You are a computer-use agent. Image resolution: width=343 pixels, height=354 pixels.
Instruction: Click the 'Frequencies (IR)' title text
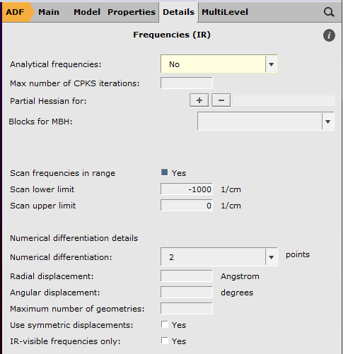[x=172, y=35]
